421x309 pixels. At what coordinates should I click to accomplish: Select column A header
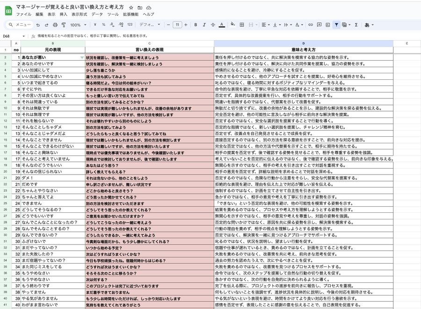tap(16, 43)
